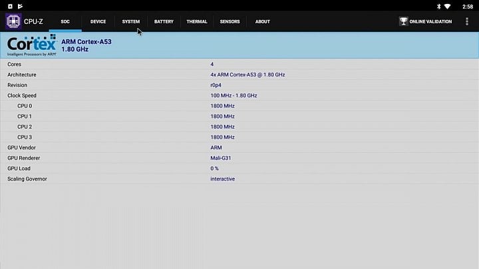Click the Cortex processor logo

point(32,45)
